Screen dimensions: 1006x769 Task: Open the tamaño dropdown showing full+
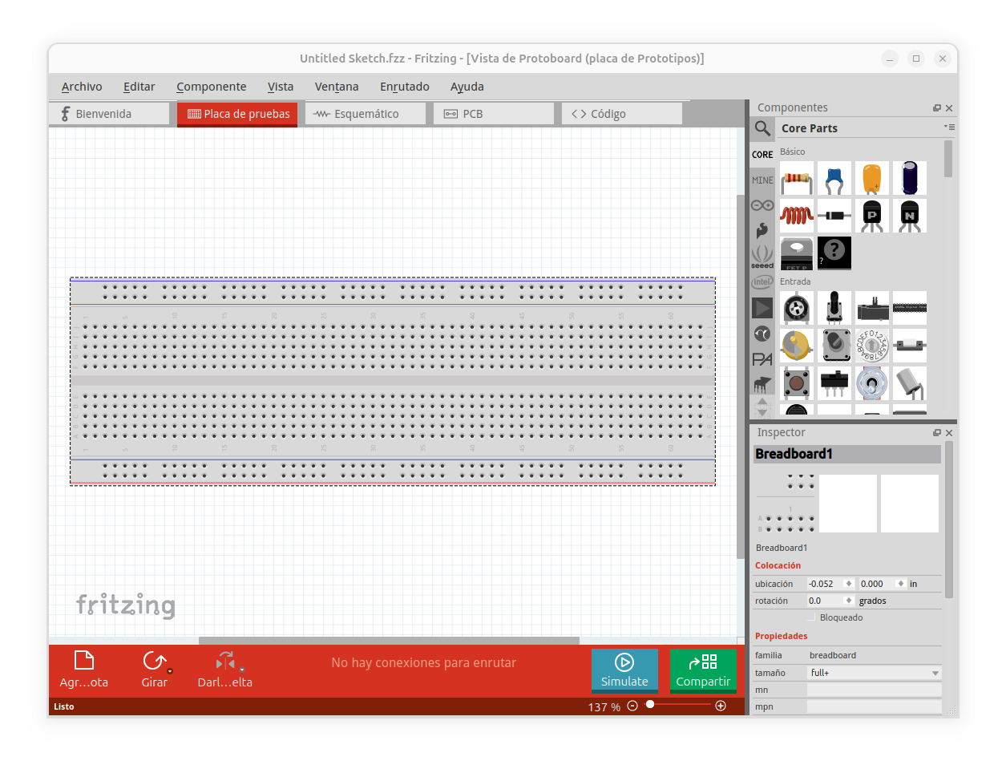(874, 673)
